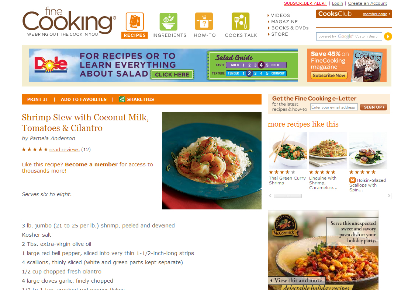The width and height of the screenshot is (408, 290).
Task: Select taste level 4 in Salad Guide
Action: pos(261,65)
